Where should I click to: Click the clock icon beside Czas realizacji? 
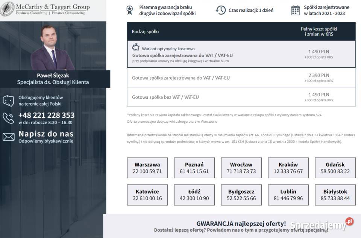click(x=221, y=10)
